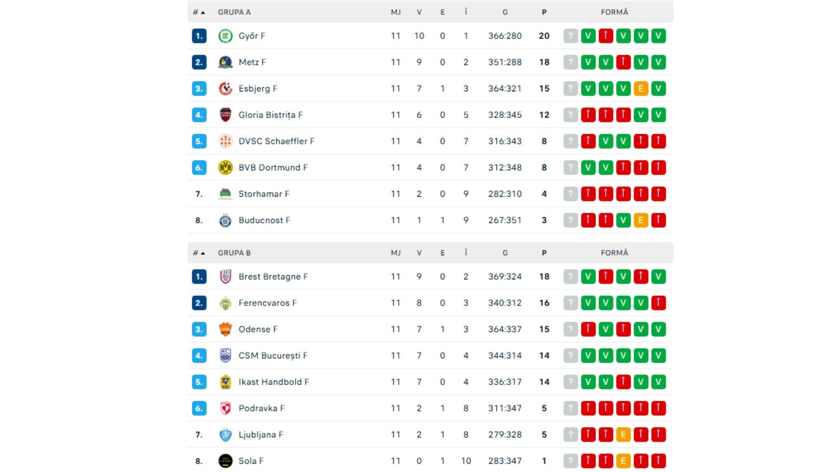Screen dimensions: 839x472
Task: Click Podravka F last red loss badge
Action: [x=659, y=408]
